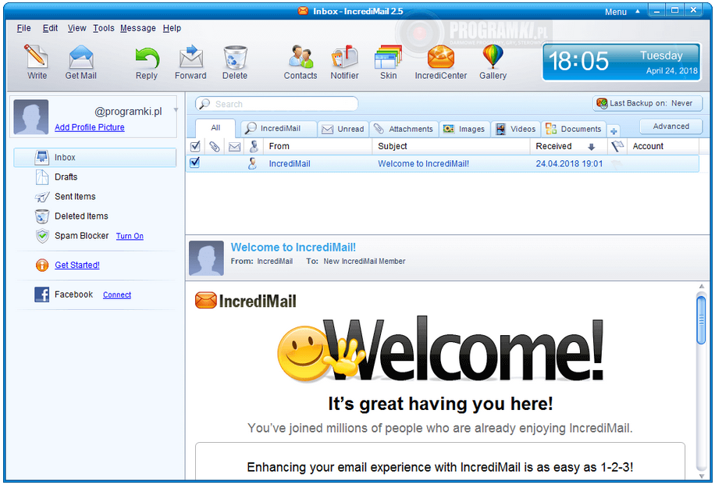715x485 pixels.
Task: Switch to the All filter tab
Action: (x=215, y=128)
